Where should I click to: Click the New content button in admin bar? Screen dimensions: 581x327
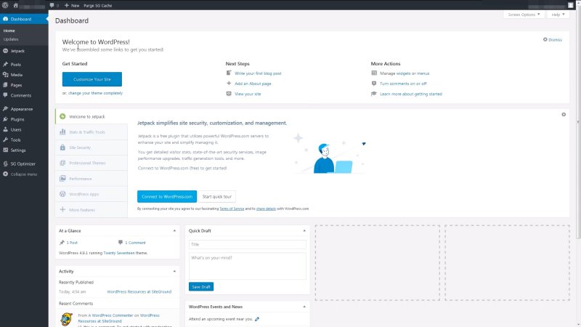pos(72,5)
